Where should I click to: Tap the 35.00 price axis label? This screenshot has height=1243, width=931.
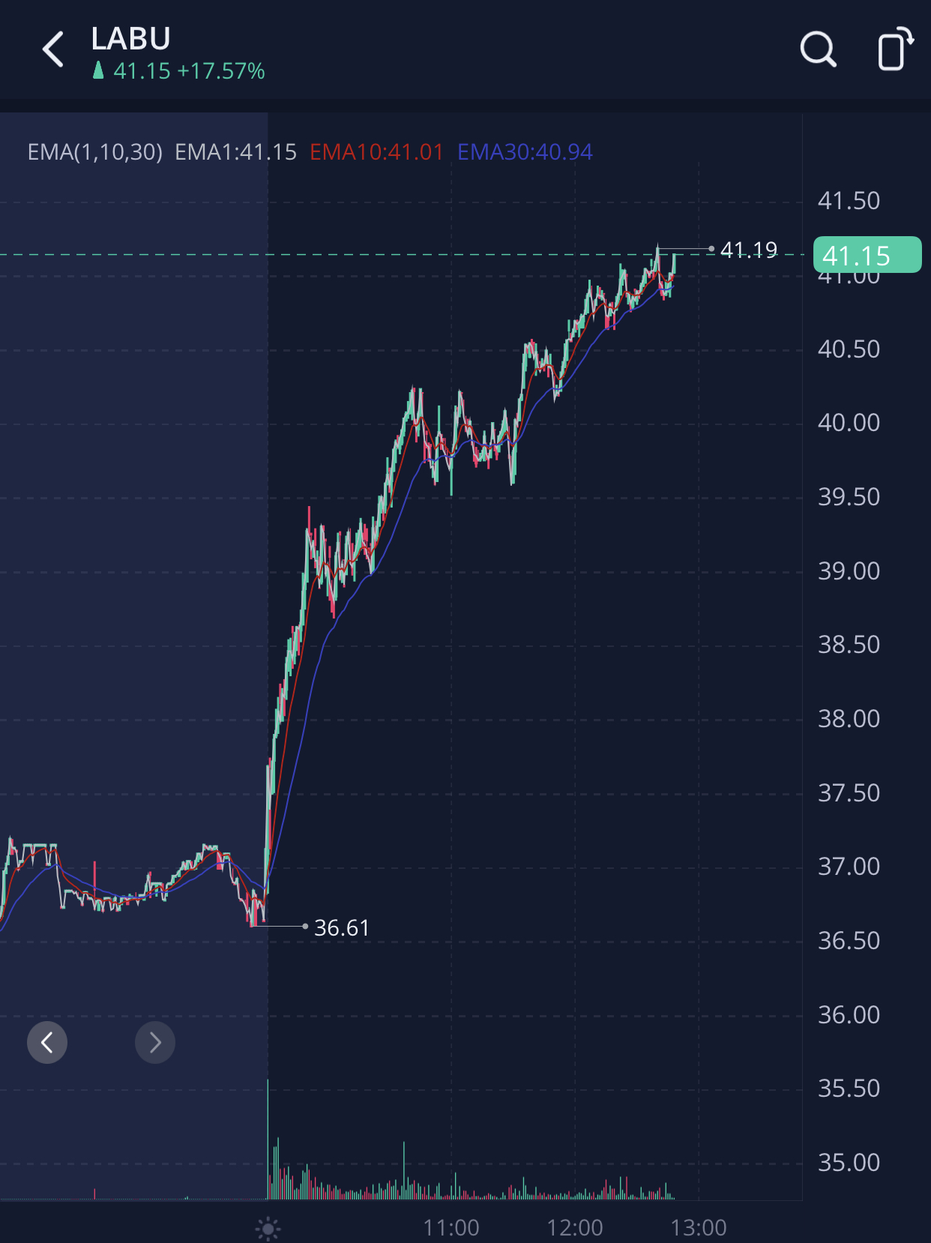849,1163
